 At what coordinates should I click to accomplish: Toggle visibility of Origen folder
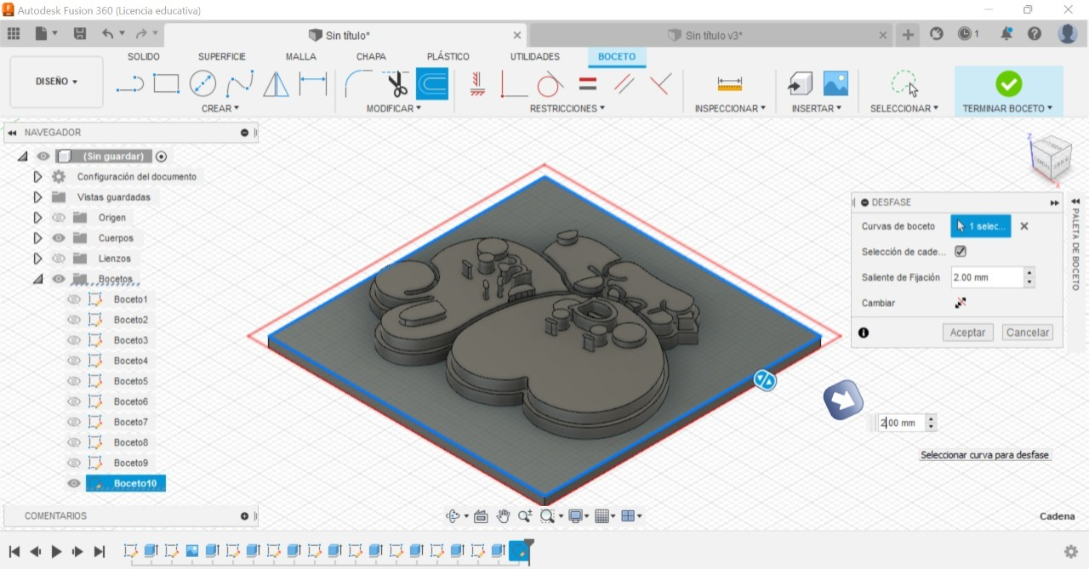pyautogui.click(x=59, y=218)
